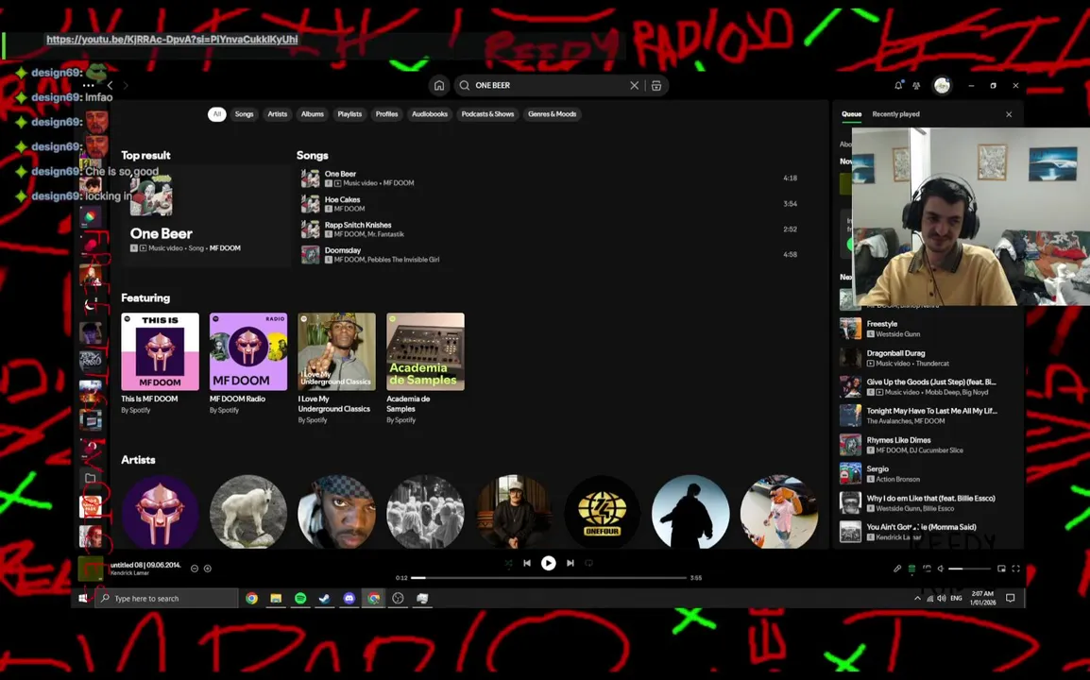Skip to next track
1090x680 pixels.
click(x=570, y=563)
